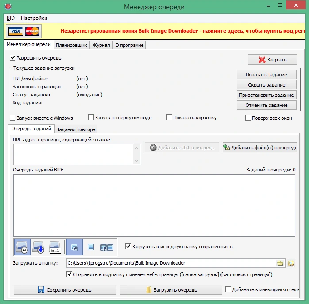Click 'Отменить задание' button
The width and height of the screenshot is (309, 304).
(x=267, y=105)
